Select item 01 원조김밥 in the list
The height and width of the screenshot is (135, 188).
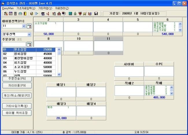[x=29, y=49]
